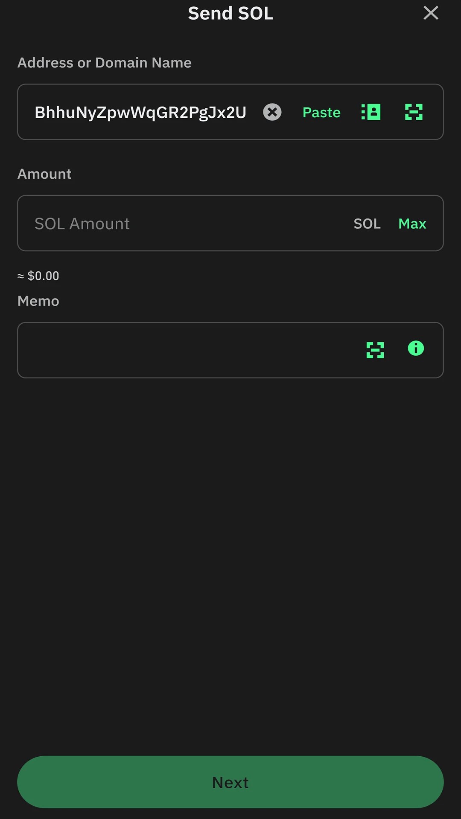Tap the ≈ $0.00 value estimate
This screenshot has width=461, height=819.
click(x=38, y=276)
